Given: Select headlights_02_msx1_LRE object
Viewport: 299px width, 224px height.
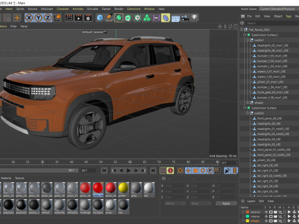Looking at the screenshot, I should pos(273,45).
